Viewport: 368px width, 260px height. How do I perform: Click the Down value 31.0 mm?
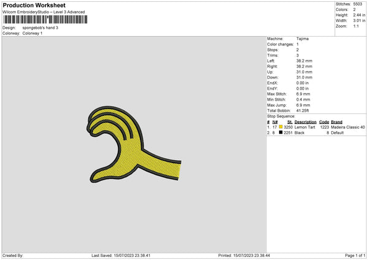[x=304, y=77]
